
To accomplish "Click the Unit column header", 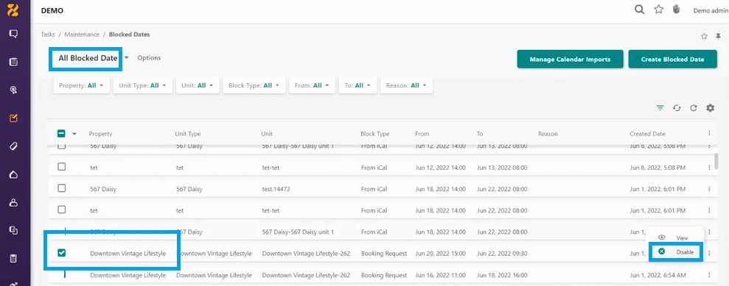I will (x=266, y=134).
